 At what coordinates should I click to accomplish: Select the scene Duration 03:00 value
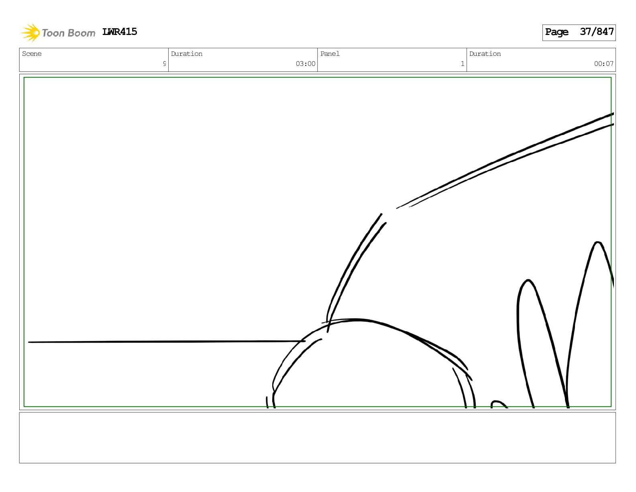point(306,64)
